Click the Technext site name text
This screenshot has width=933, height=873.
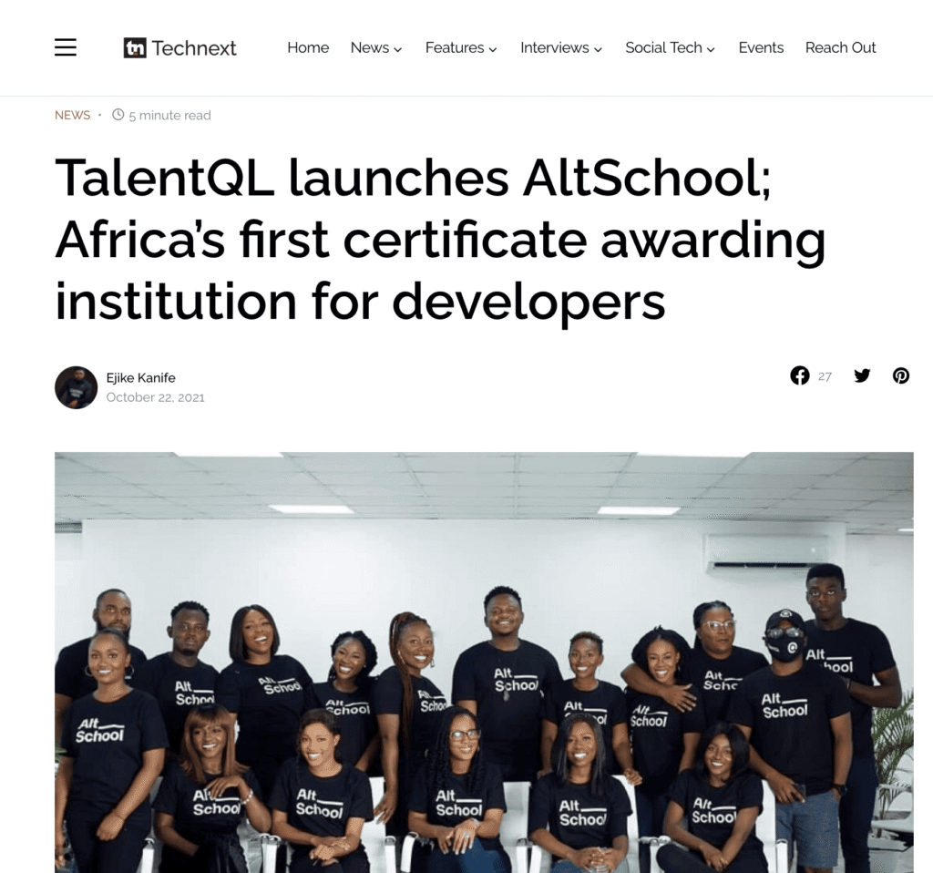(x=194, y=48)
